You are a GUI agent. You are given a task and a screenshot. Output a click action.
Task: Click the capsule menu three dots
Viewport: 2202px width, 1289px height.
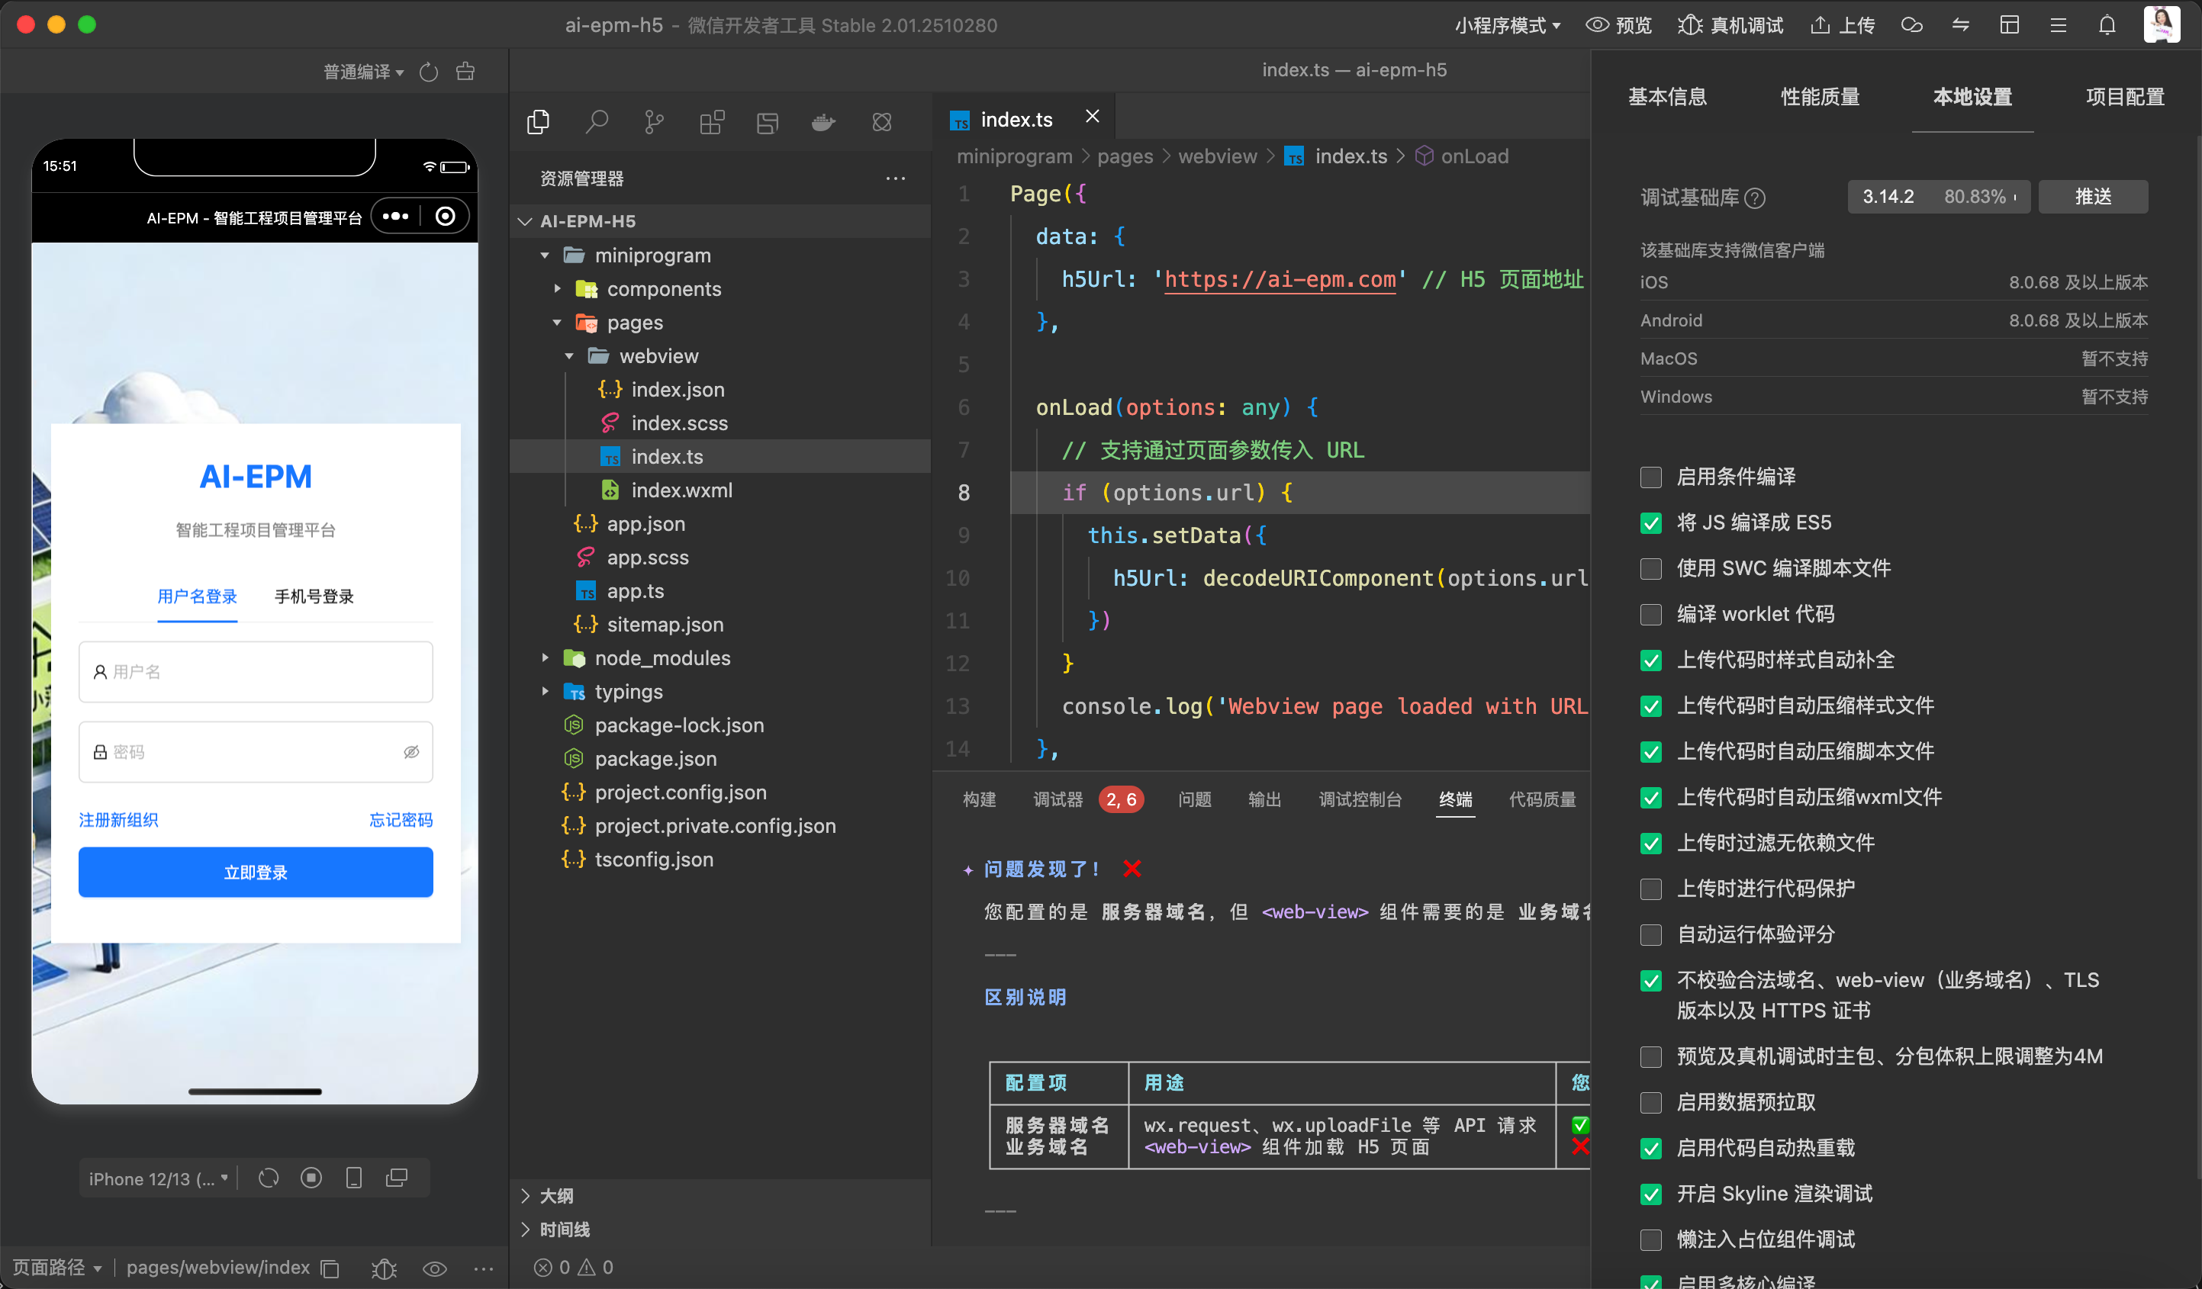[396, 216]
